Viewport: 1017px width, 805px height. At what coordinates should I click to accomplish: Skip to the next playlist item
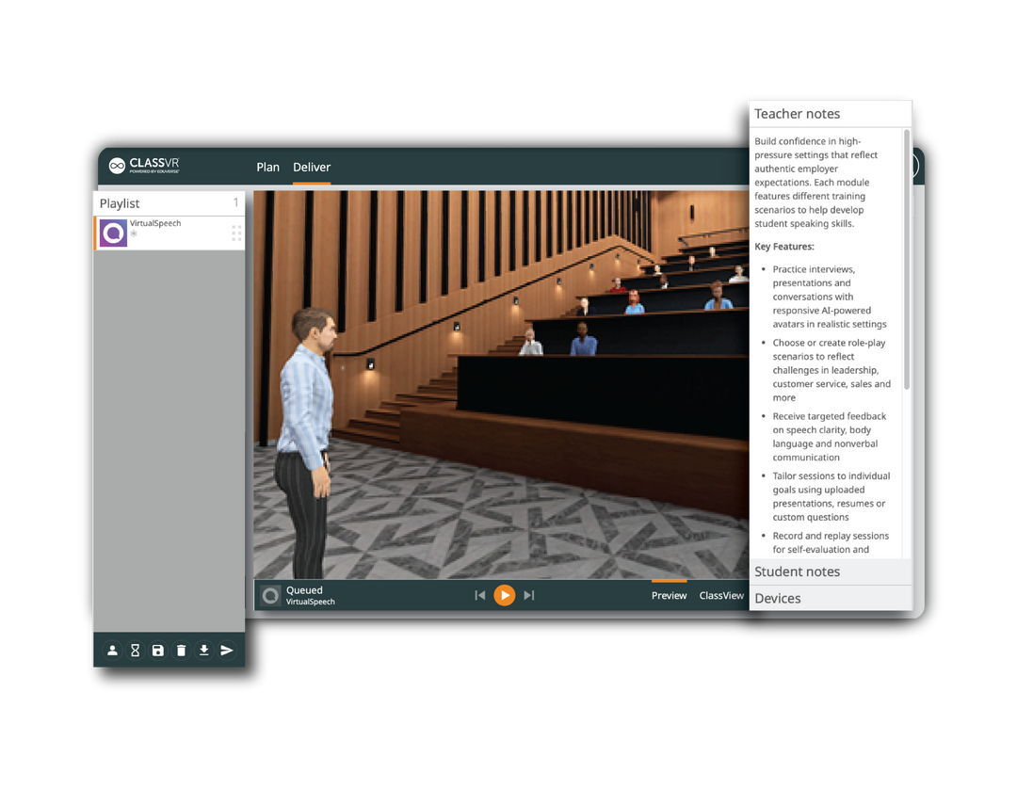coord(529,595)
